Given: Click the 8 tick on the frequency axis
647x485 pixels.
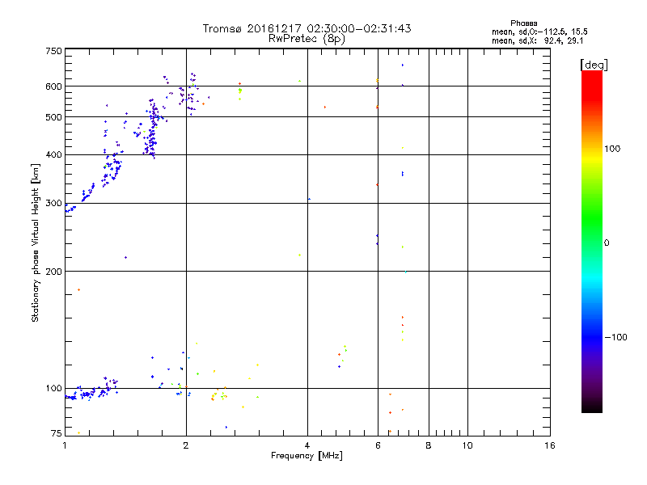Looking at the screenshot, I should (x=429, y=445).
